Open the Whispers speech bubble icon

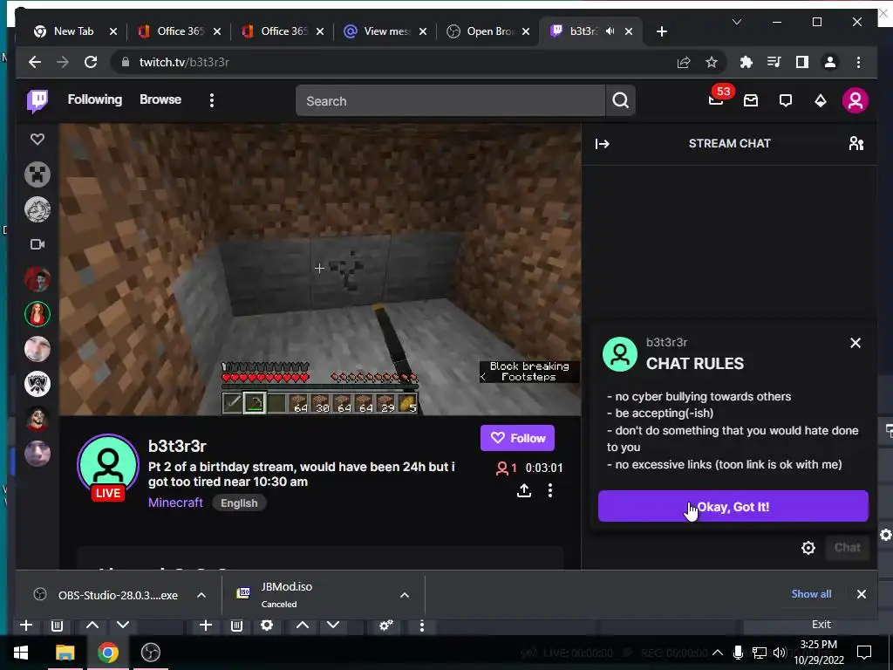coord(786,101)
